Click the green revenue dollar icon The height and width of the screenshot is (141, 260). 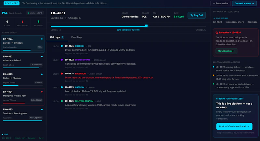tap(38, 22)
